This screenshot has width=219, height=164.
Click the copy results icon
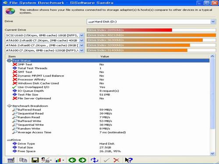[x=23, y=160]
